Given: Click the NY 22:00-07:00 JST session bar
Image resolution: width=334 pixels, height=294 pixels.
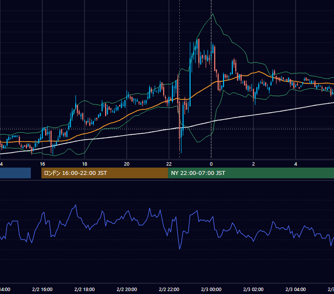Looking at the screenshot, I should pos(251,173).
